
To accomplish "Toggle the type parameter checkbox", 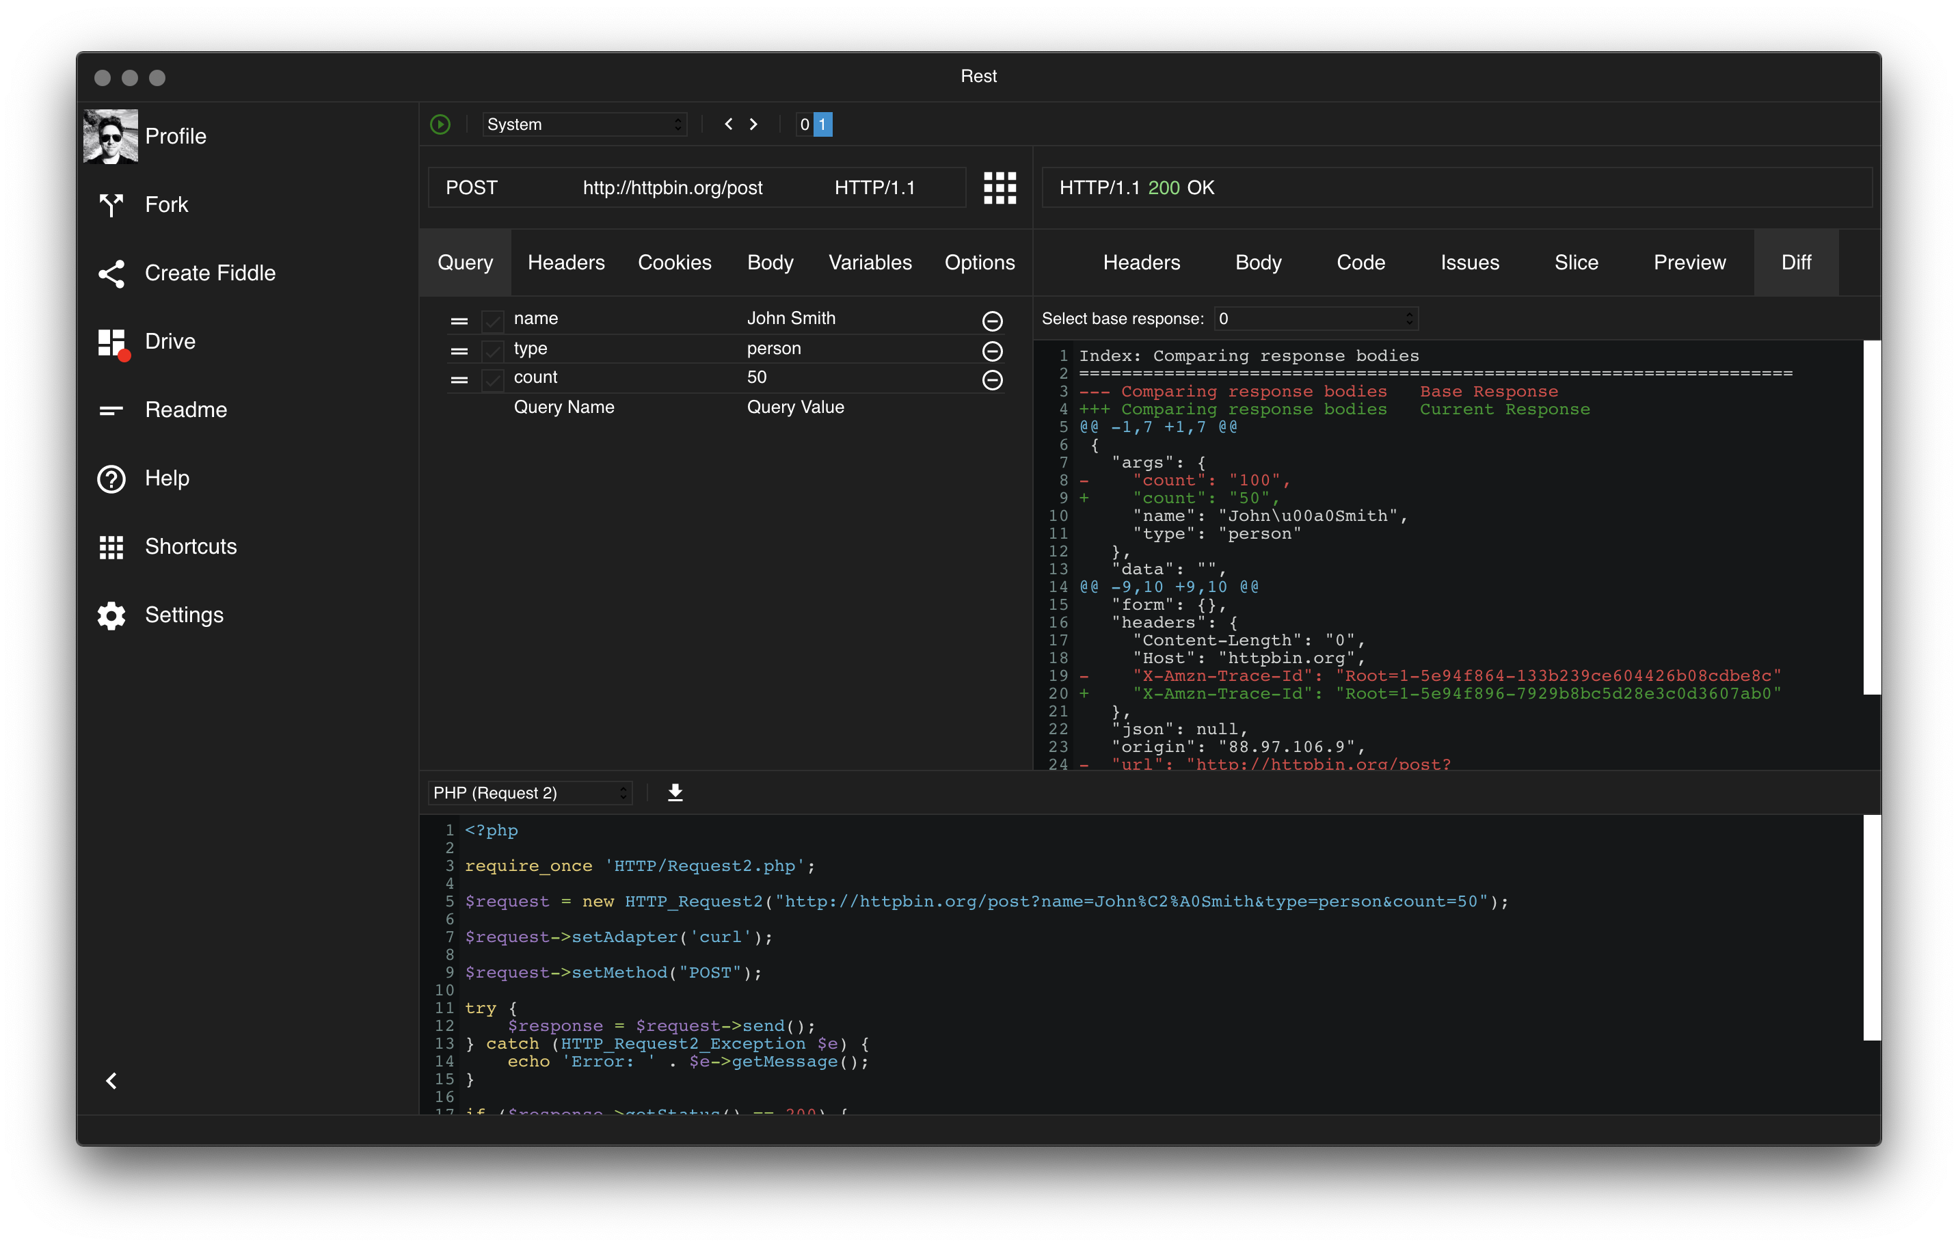I will pyautogui.click(x=493, y=351).
